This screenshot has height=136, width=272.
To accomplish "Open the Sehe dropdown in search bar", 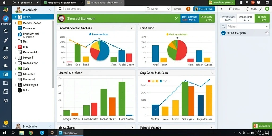I will (x=158, y=9).
